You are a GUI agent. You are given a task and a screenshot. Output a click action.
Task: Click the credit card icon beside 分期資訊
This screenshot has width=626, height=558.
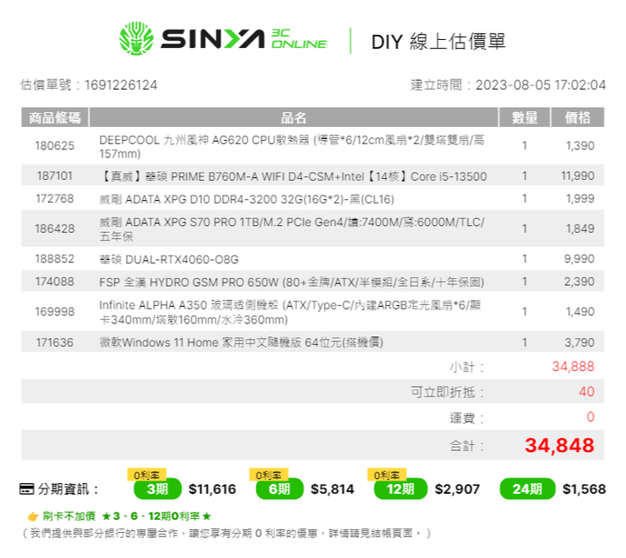[27, 488]
